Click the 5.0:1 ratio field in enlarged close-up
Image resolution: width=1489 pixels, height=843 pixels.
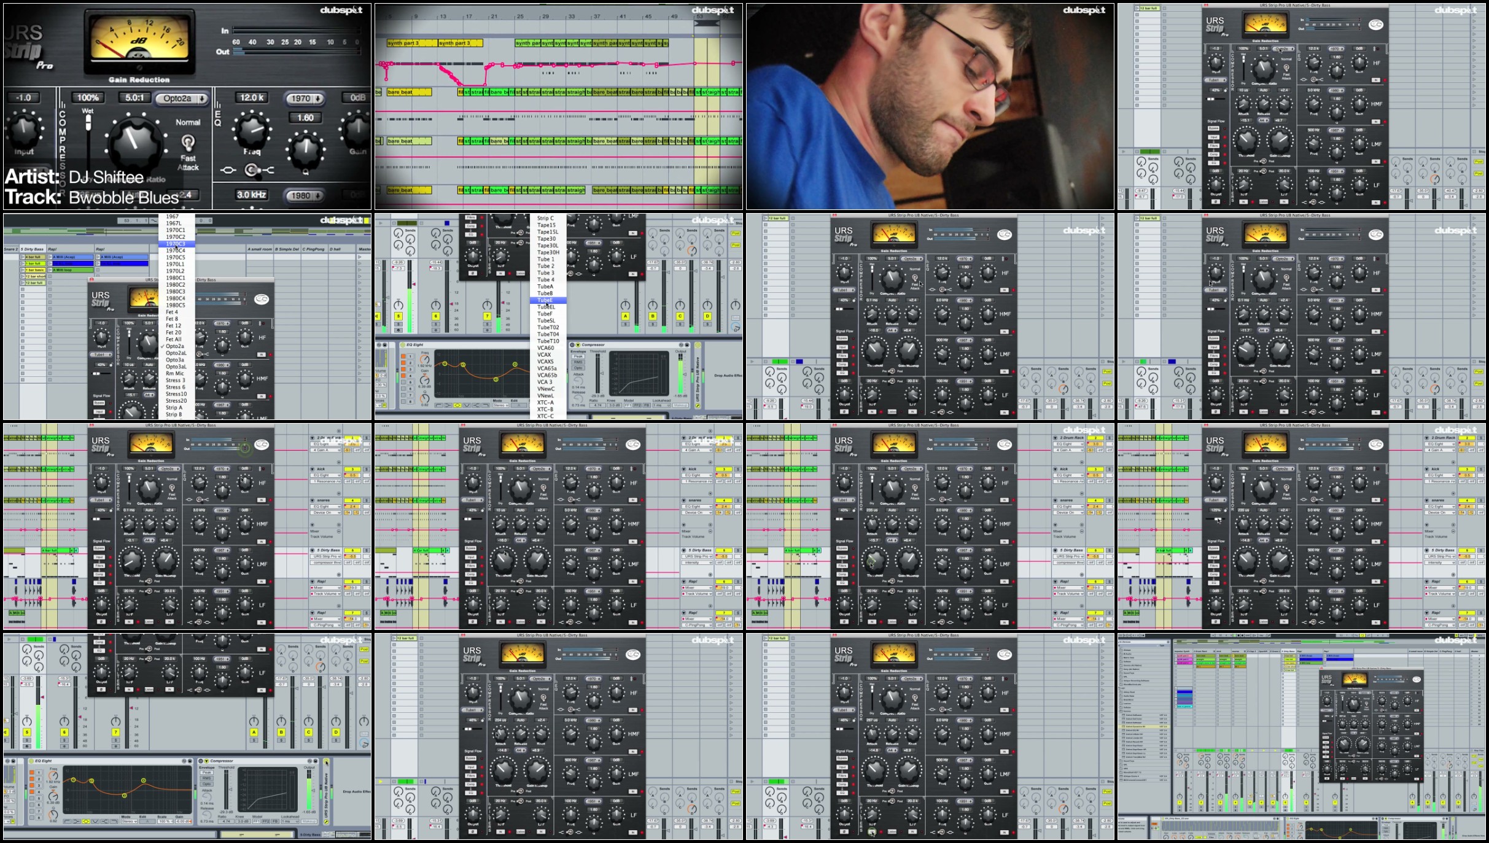(x=134, y=98)
